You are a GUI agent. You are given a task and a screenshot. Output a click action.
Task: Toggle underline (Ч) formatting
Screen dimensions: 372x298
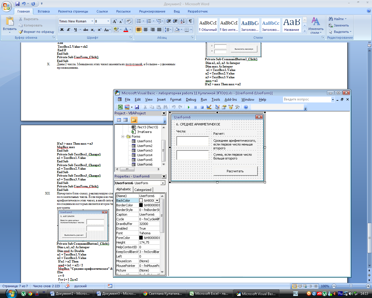click(x=76, y=30)
